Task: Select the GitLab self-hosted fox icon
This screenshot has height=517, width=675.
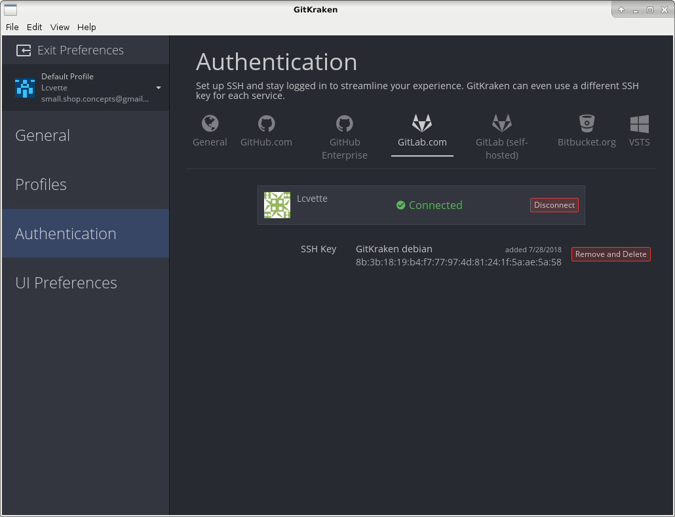Action: click(502, 123)
